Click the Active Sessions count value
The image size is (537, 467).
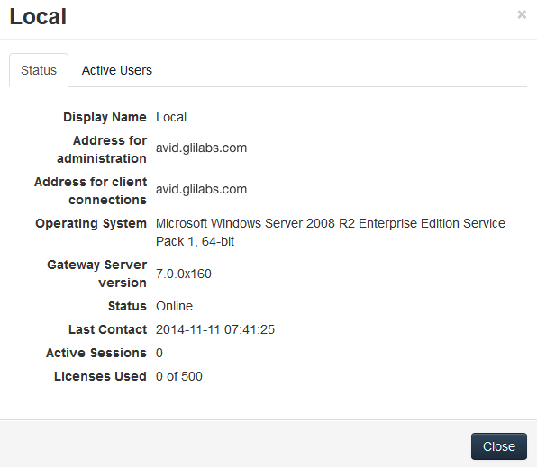click(159, 353)
